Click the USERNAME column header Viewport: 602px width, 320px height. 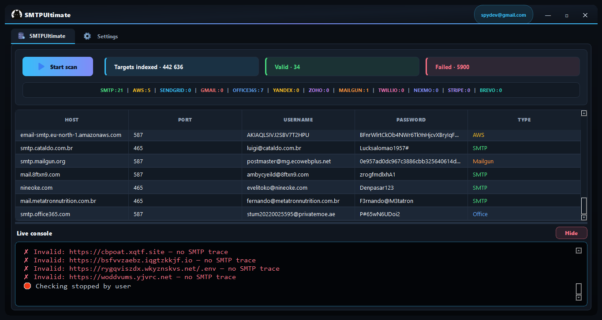coord(298,120)
